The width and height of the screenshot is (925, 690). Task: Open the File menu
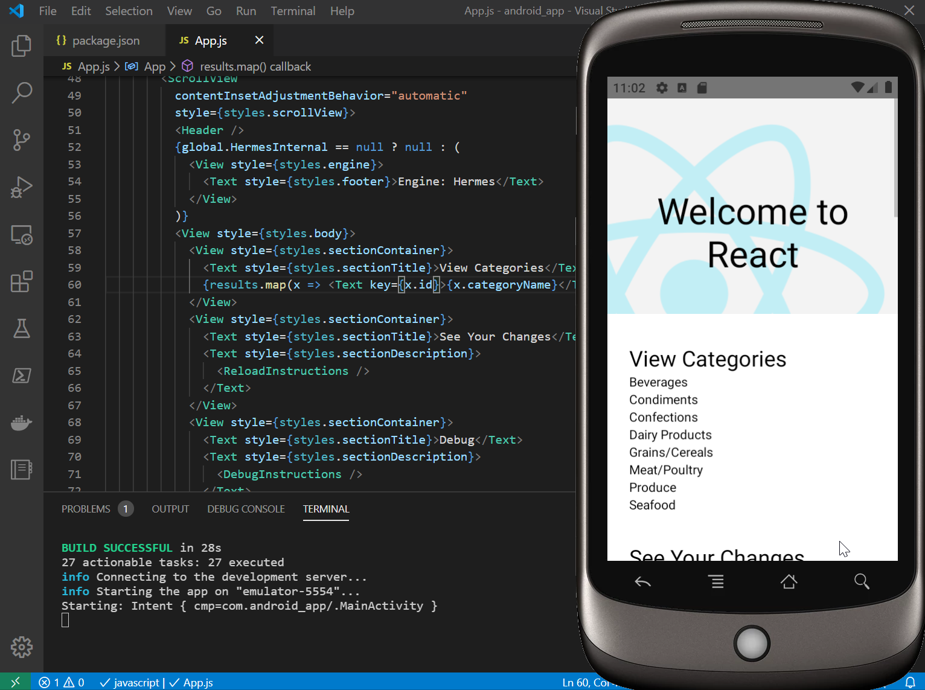pyautogui.click(x=48, y=11)
